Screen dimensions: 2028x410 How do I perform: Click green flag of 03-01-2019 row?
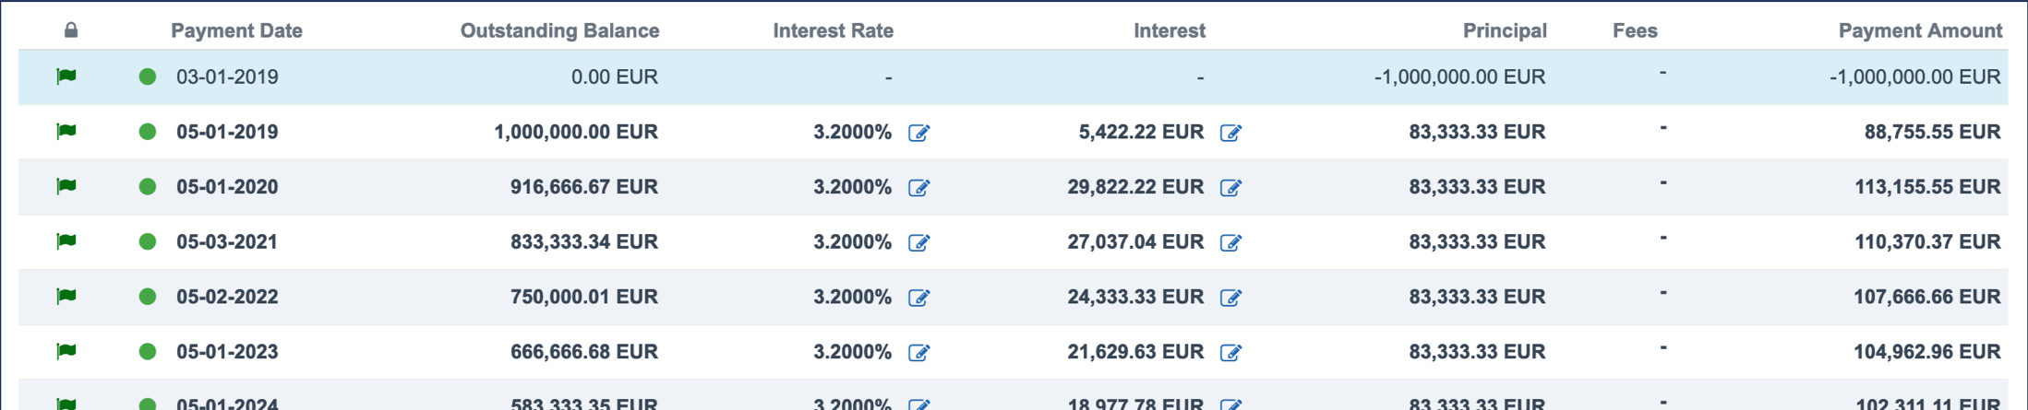tap(66, 76)
